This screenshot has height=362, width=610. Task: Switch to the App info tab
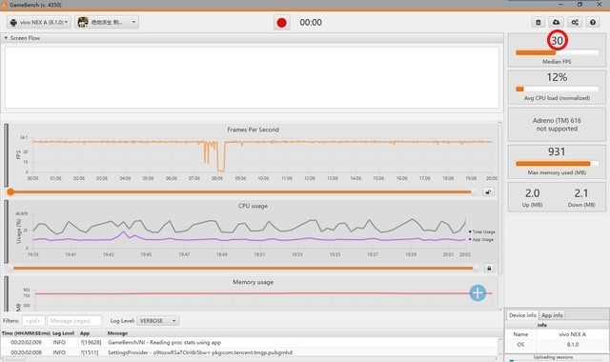tap(552, 315)
